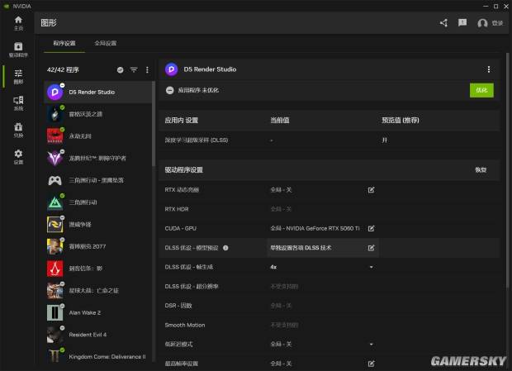
Task: Edit the RTX dynamic vibrance setting
Action: [371, 190]
